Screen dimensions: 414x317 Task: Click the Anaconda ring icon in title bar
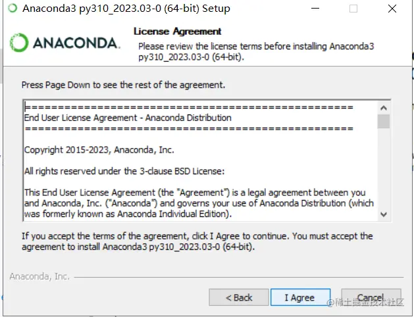pyautogui.click(x=13, y=8)
